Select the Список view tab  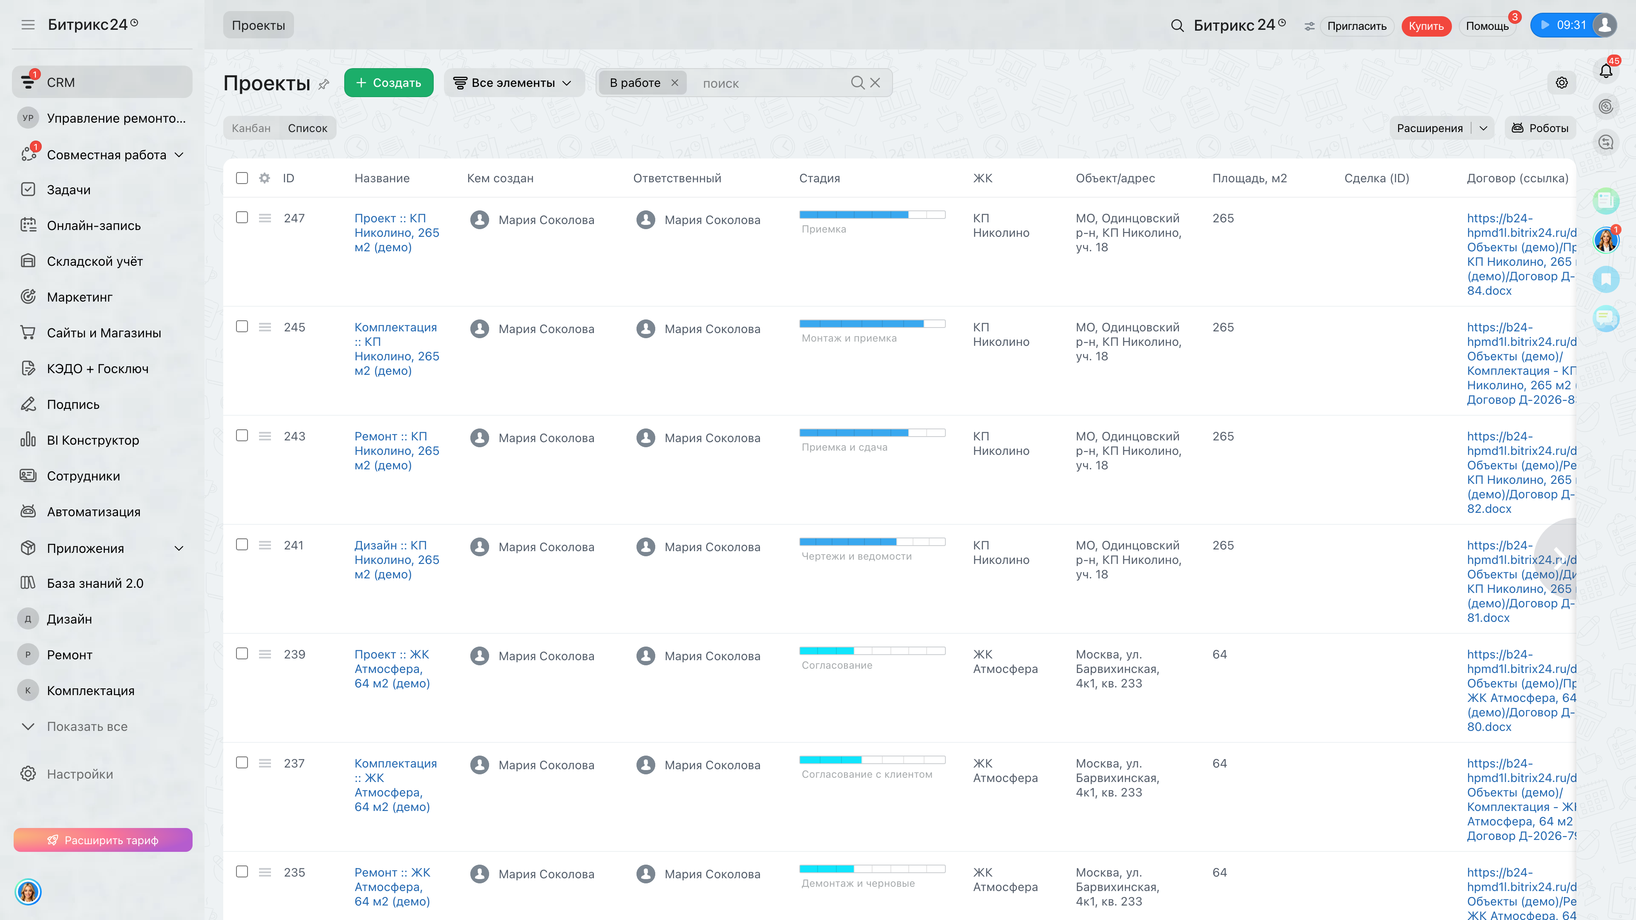pos(307,128)
